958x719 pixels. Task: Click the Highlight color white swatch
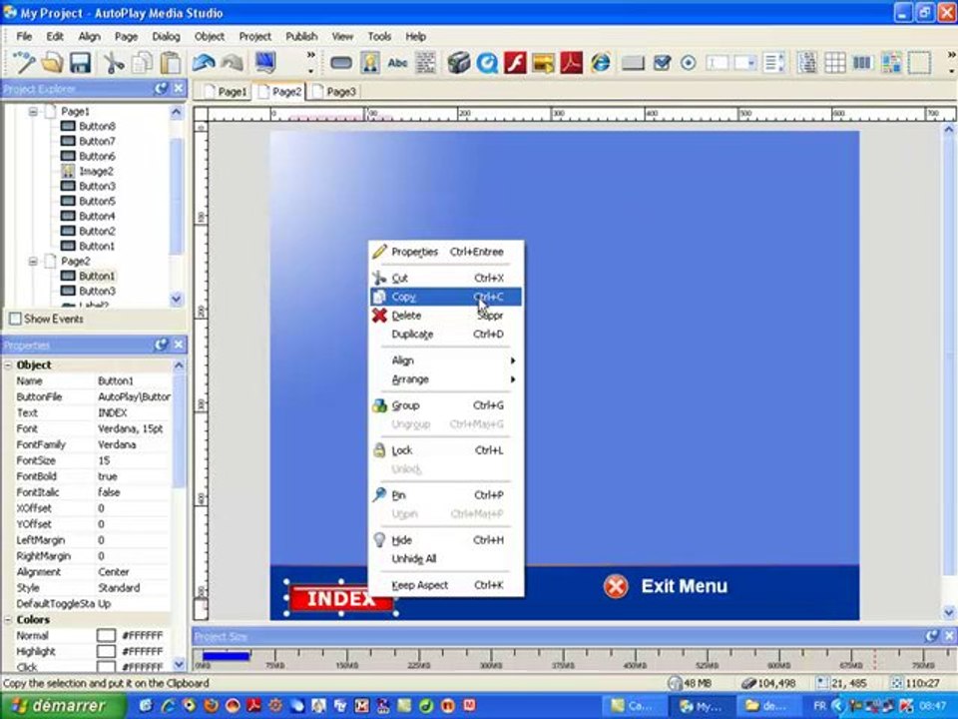pyautogui.click(x=106, y=652)
